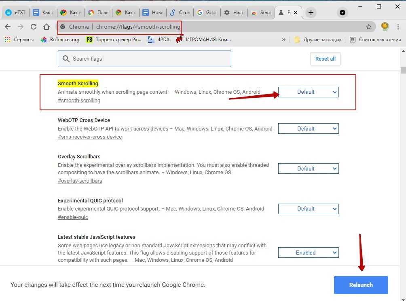
Task: Reload the current page
Action: tap(34, 27)
